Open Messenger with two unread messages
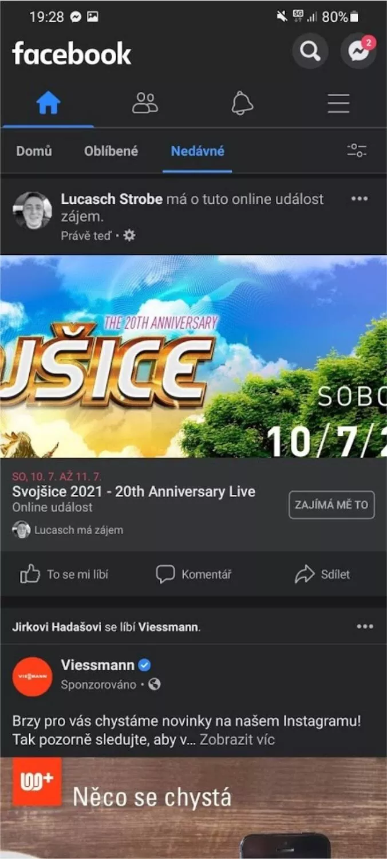The width and height of the screenshot is (387, 859). [x=358, y=52]
